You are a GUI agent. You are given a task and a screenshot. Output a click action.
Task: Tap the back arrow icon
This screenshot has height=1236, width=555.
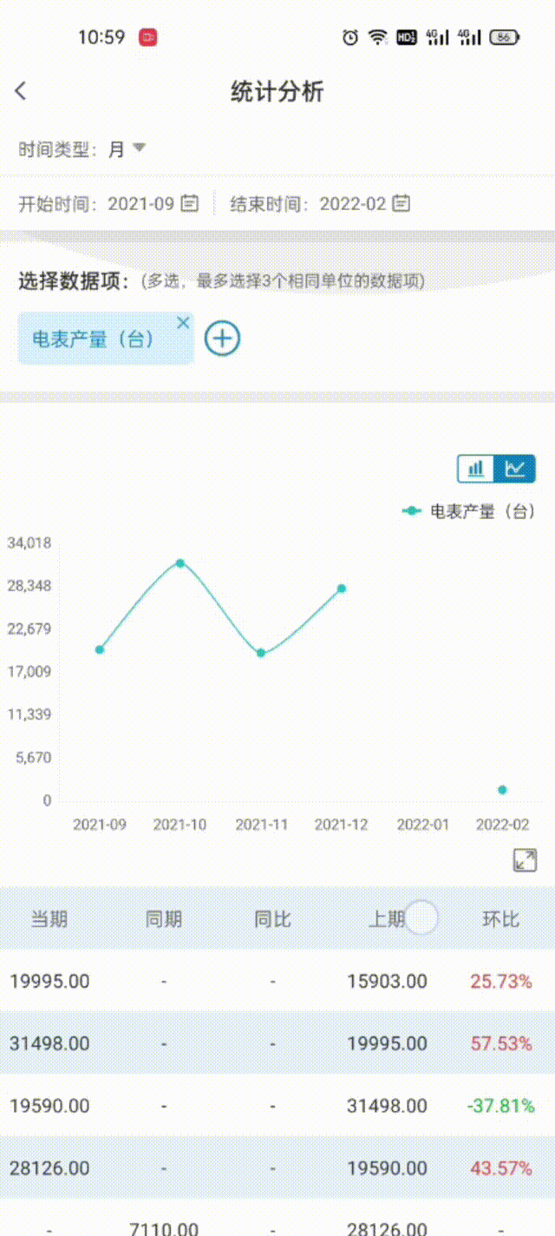coord(22,91)
